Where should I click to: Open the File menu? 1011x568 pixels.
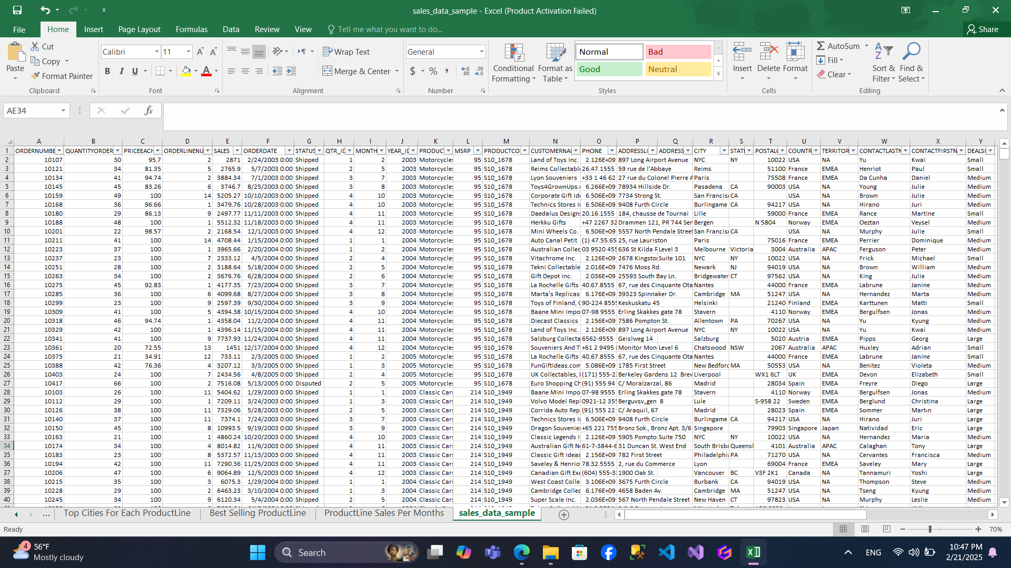pos(19,29)
